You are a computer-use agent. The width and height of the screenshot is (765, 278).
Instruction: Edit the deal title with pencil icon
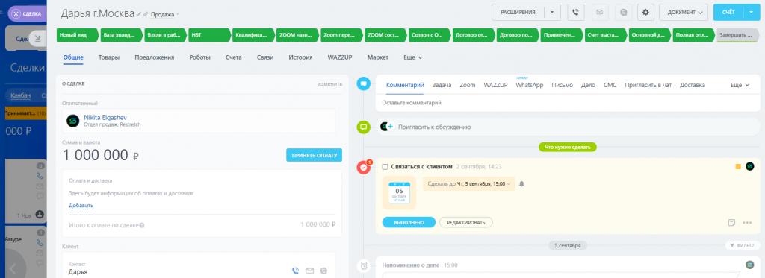click(140, 15)
